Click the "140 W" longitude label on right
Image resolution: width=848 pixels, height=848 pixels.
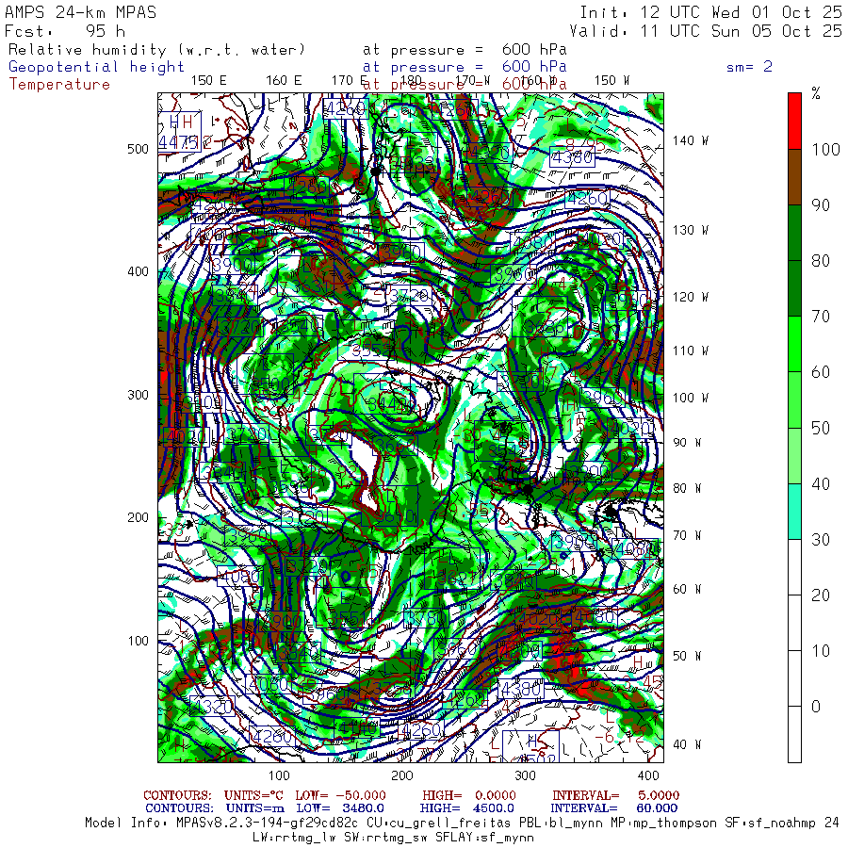[x=691, y=140]
